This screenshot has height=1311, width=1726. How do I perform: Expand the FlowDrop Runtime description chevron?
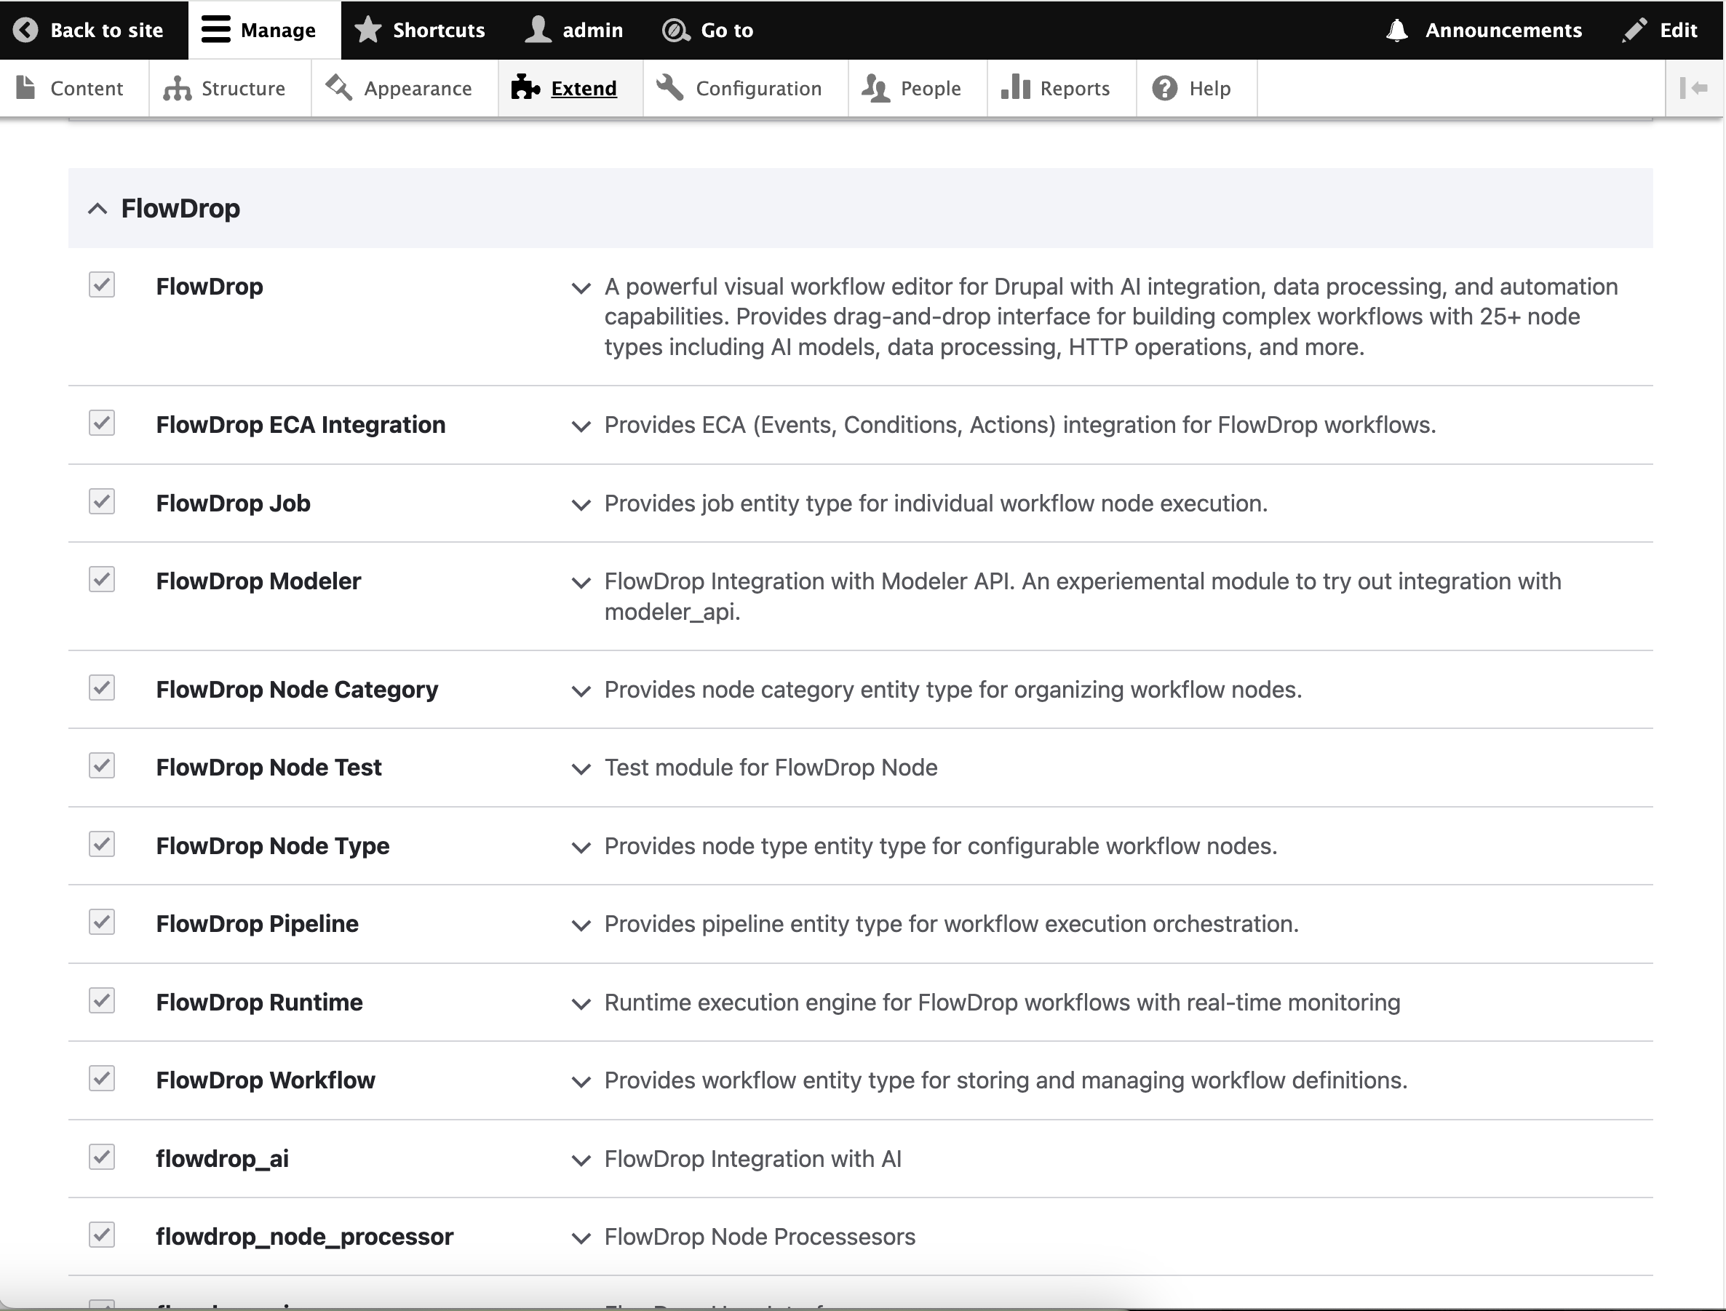tap(581, 1003)
